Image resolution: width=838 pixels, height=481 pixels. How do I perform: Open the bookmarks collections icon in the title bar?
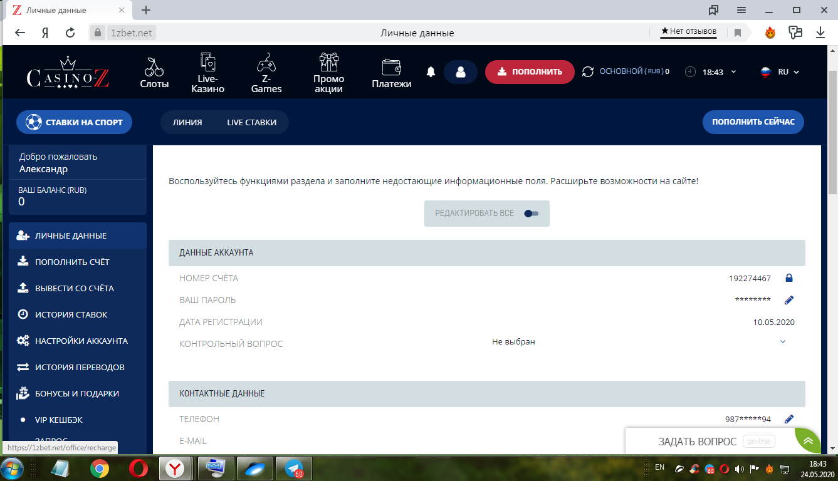[713, 10]
